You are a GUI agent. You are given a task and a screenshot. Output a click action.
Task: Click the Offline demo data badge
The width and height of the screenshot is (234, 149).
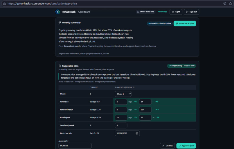[x=145, y=12]
